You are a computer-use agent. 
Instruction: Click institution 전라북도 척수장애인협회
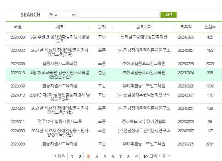click(144, 121)
